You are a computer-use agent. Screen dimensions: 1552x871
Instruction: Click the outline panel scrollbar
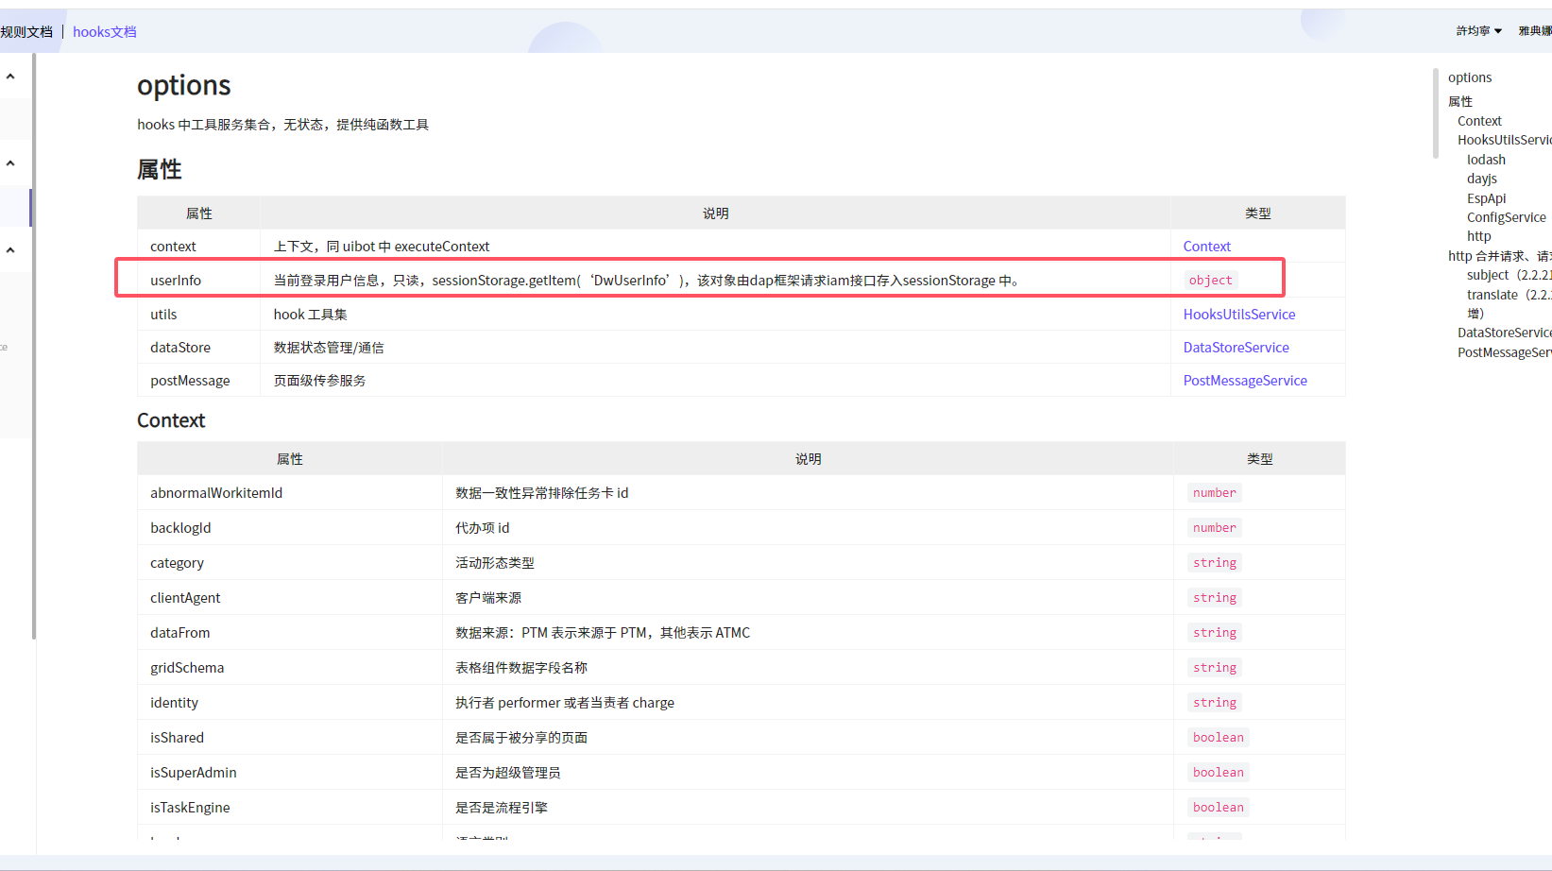coord(1435,113)
